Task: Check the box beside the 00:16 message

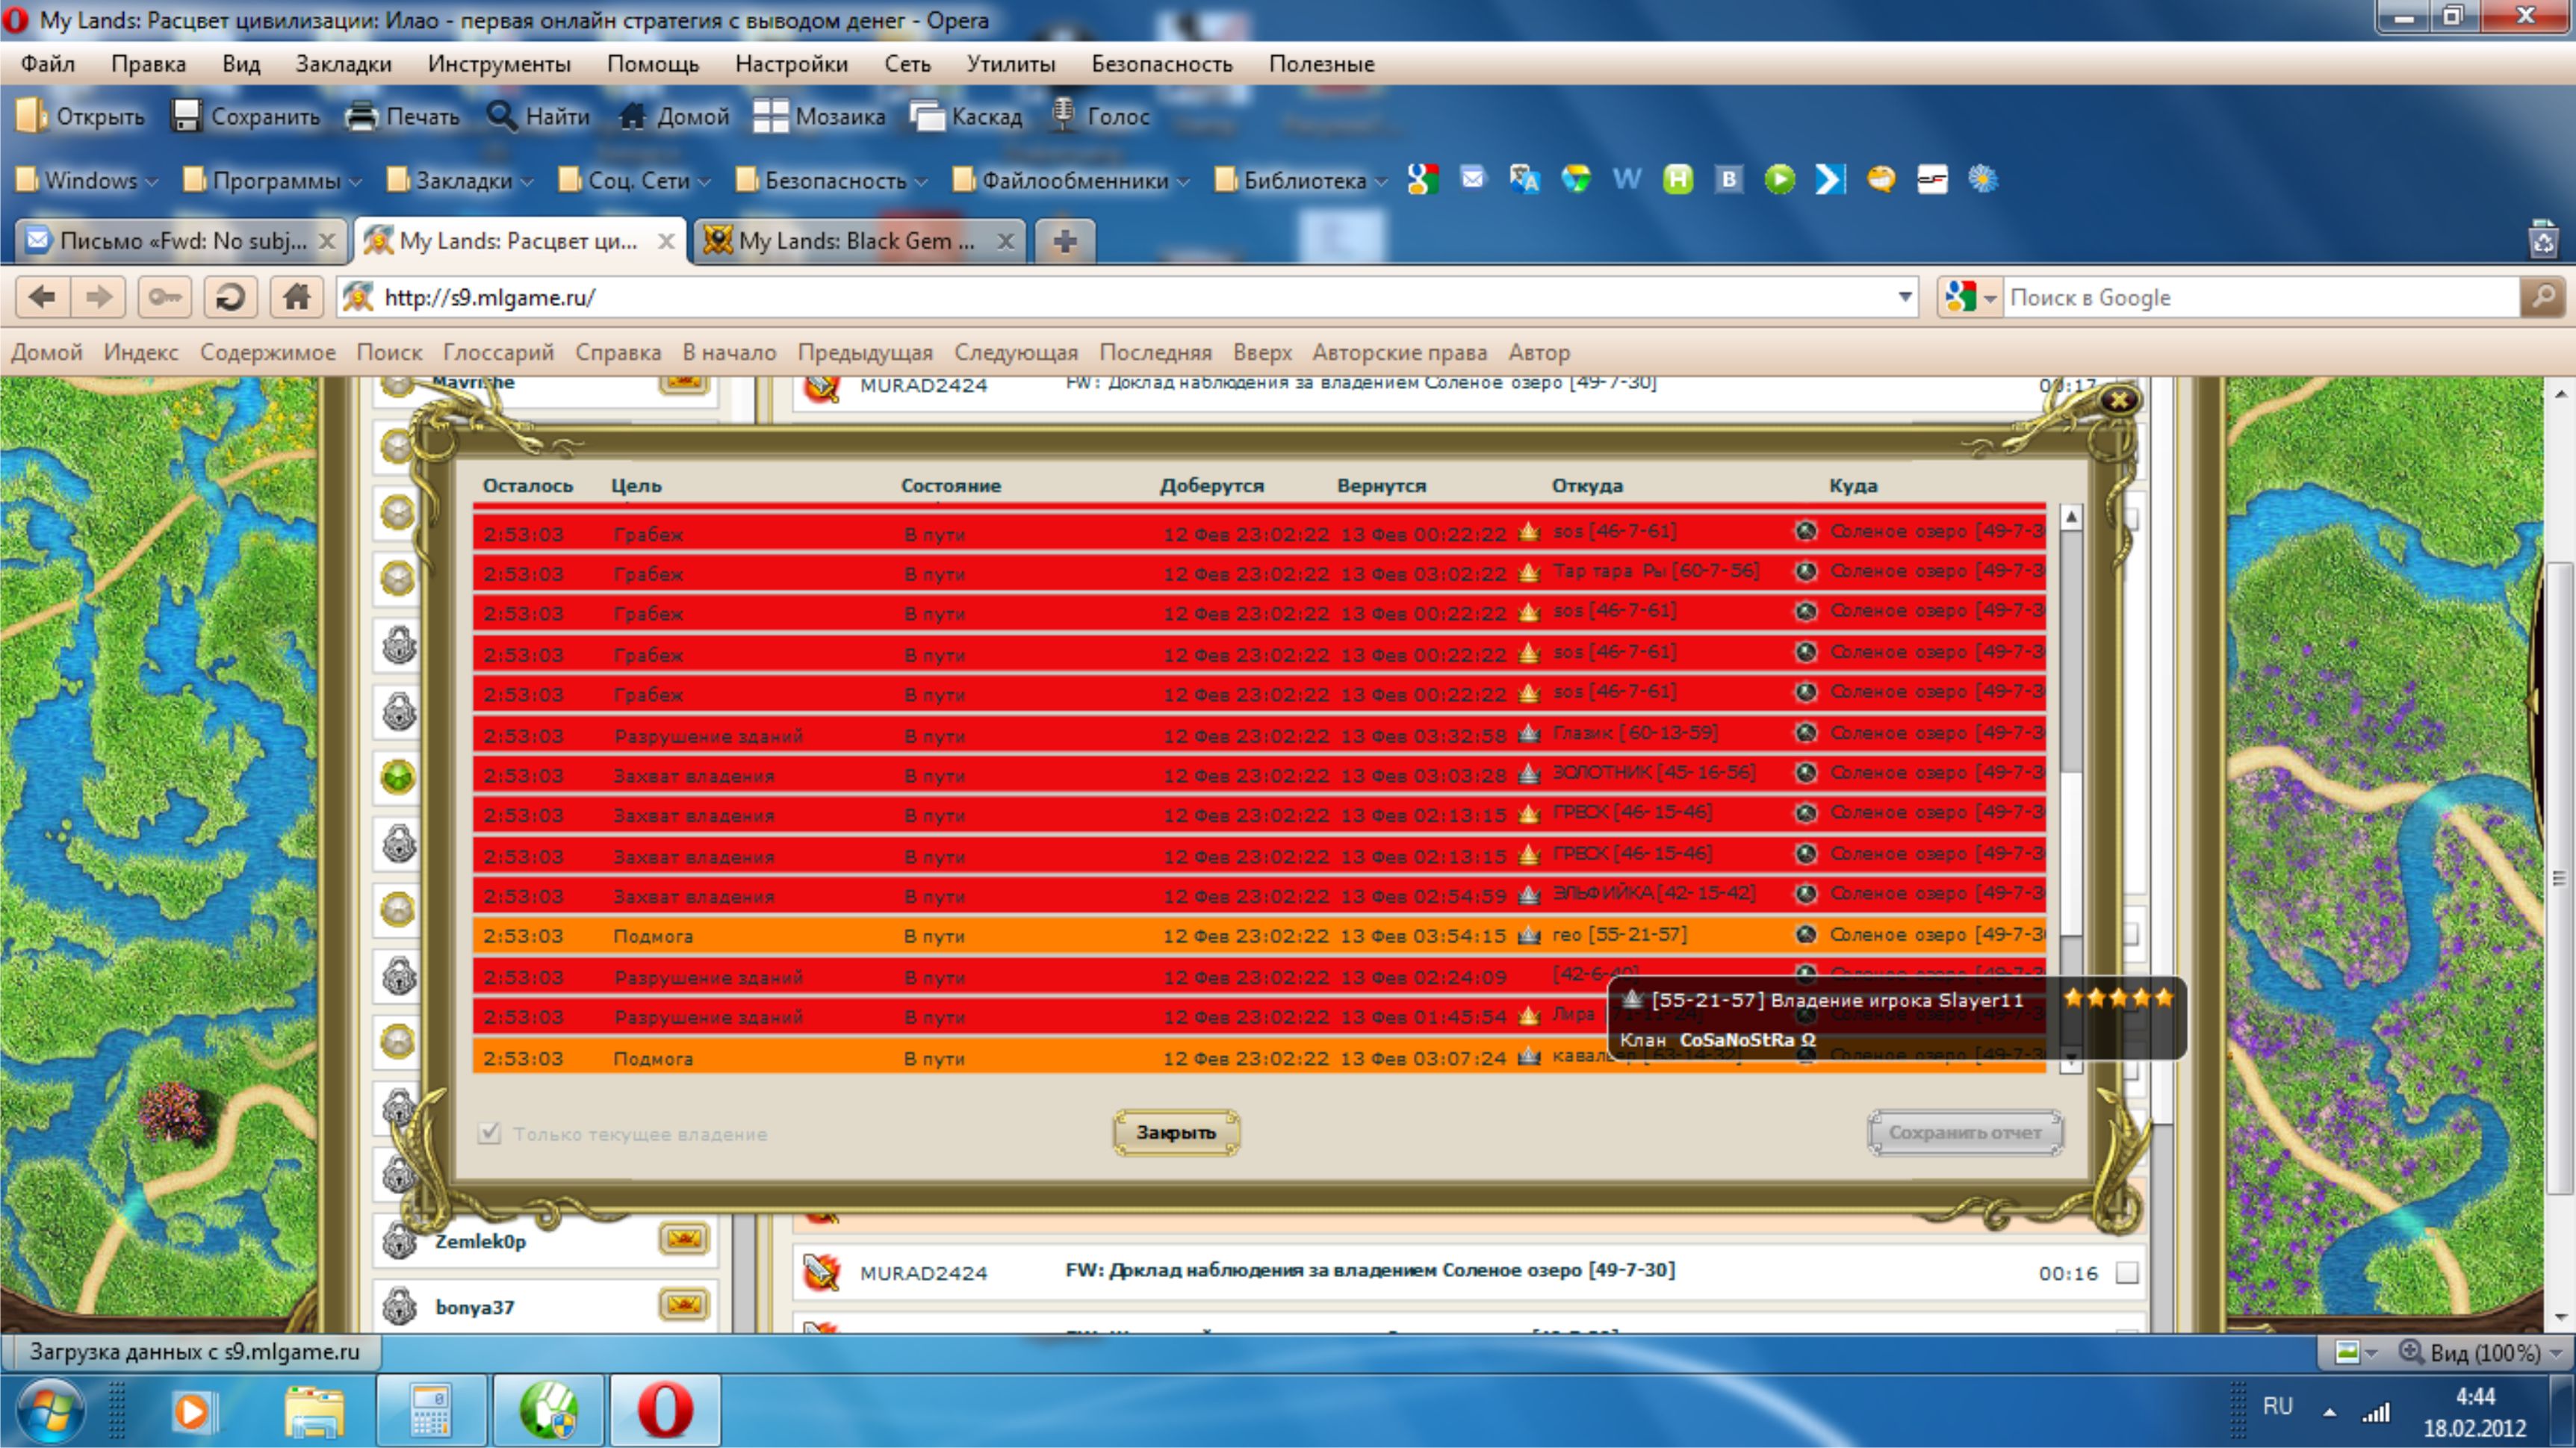Action: 2127,1272
